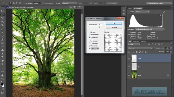Screen dimensions: 174x97
Task: Lock layer position
Action: pyautogui.click(x=143, y=52)
